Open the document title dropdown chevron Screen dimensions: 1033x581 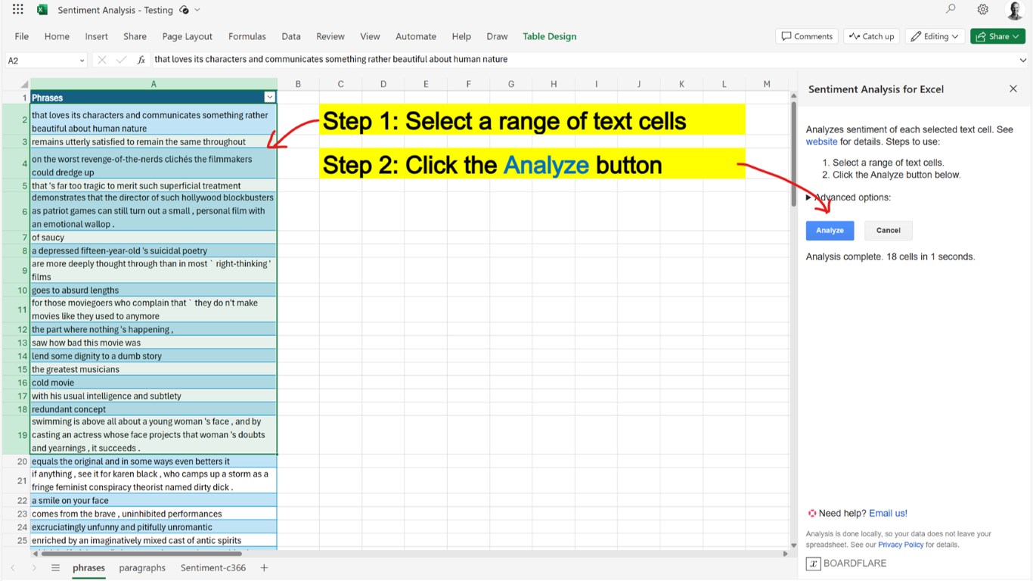(x=197, y=11)
